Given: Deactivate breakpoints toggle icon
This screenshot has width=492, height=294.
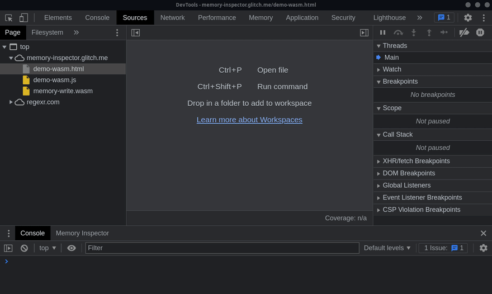Looking at the screenshot, I should pos(464,32).
